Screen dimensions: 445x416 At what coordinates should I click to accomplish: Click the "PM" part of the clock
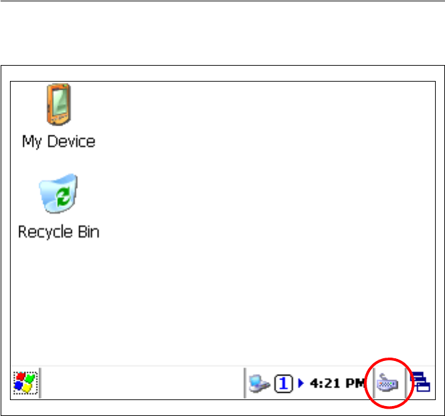355,383
